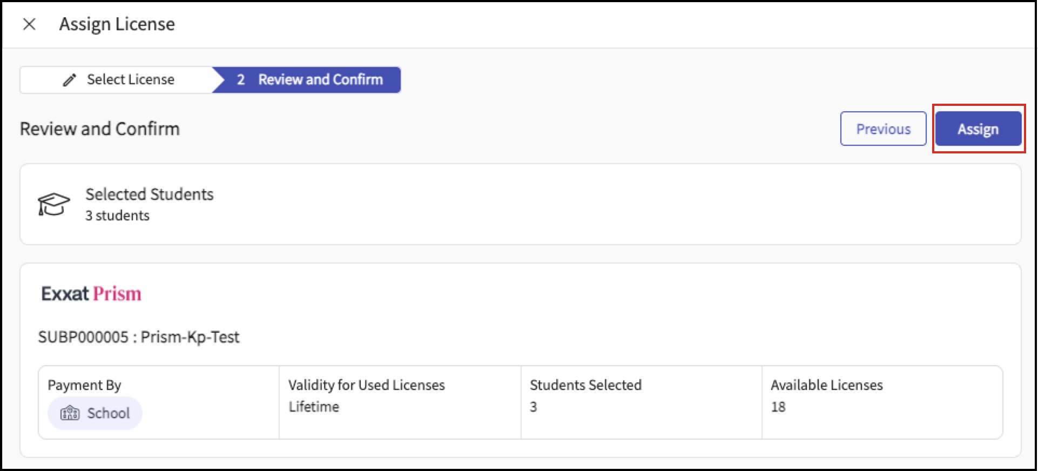Select the Review and Confirm step
Screen dimensions: 1038x471
click(320, 80)
